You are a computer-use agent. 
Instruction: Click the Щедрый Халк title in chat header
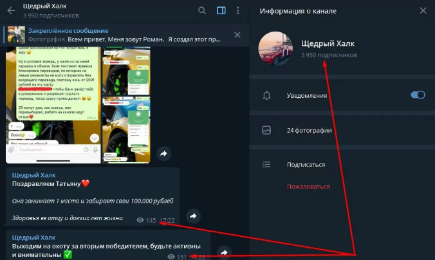tap(44, 6)
